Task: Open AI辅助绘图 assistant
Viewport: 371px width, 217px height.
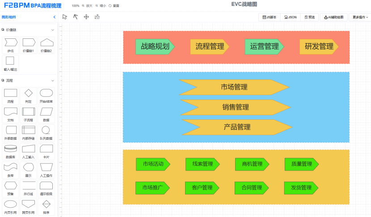Action: [x=334, y=17]
